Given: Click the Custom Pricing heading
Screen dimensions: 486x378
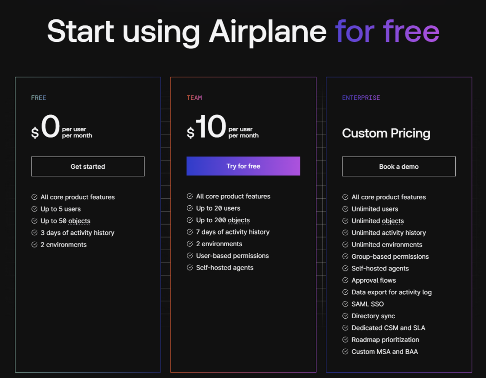Looking at the screenshot, I should click(x=386, y=133).
